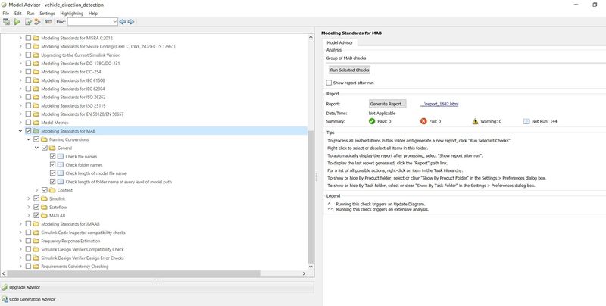Image resolution: width=606 pixels, height=306 pixels.
Task: Check Modeling Standards for DO-254 box
Action: point(28,72)
